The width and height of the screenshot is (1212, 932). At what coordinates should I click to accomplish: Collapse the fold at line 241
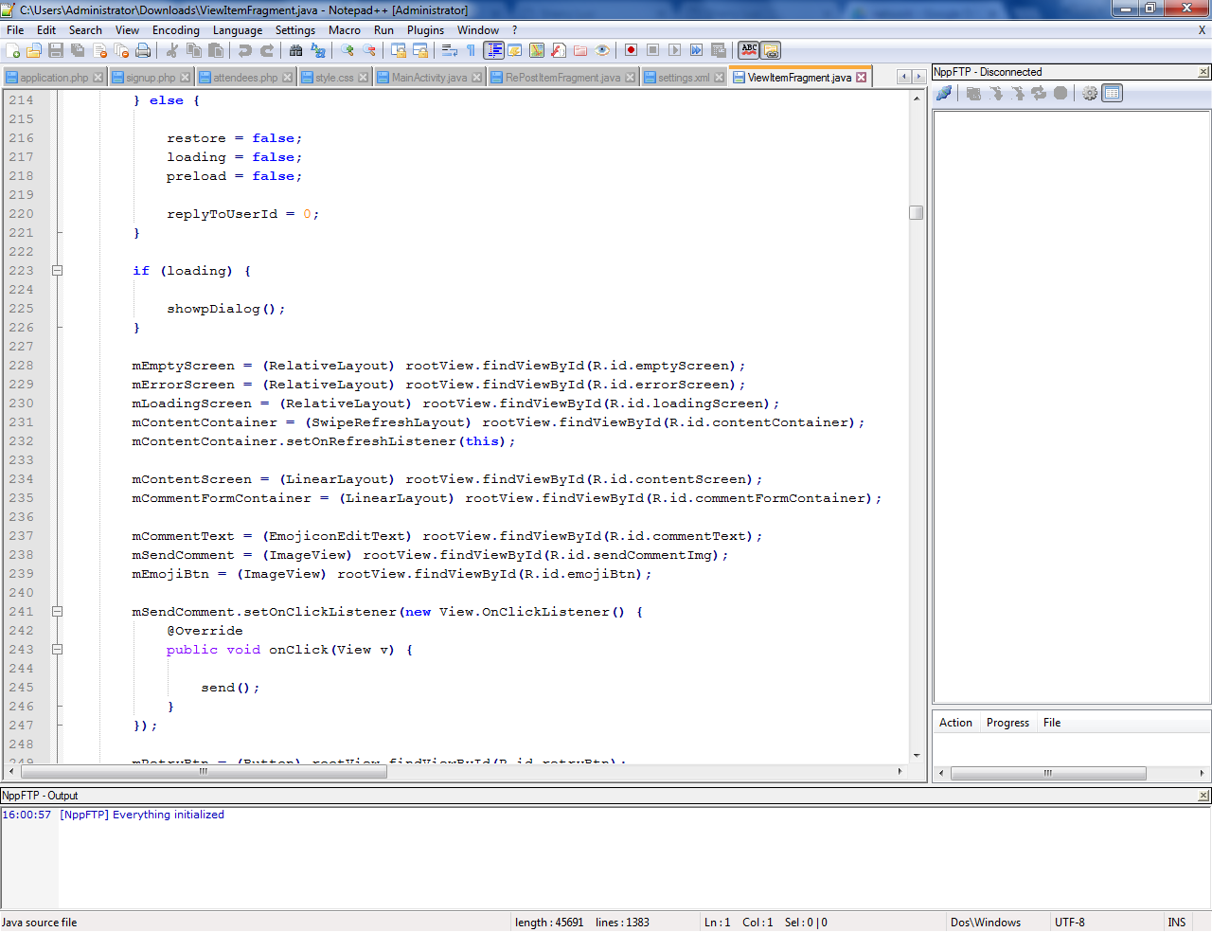tap(57, 612)
